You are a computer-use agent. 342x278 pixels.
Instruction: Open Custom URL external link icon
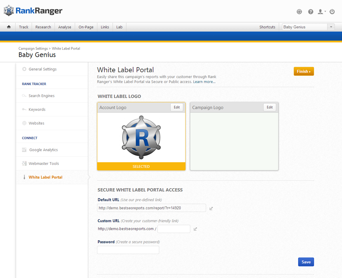click(x=195, y=229)
